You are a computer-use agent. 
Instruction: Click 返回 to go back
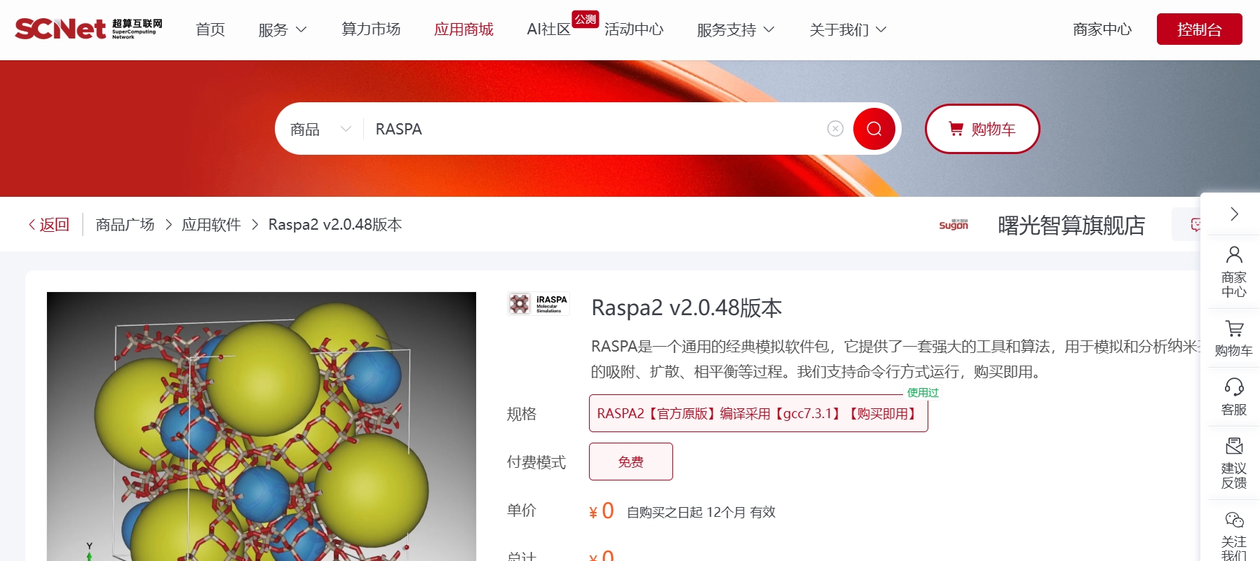[48, 225]
